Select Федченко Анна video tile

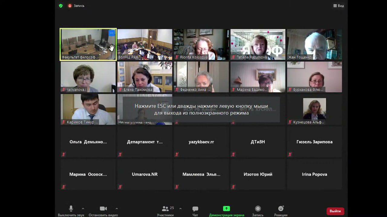[x=201, y=77]
